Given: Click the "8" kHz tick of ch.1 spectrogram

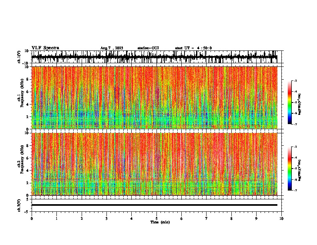Looking at the screenshot, I should [28, 79].
